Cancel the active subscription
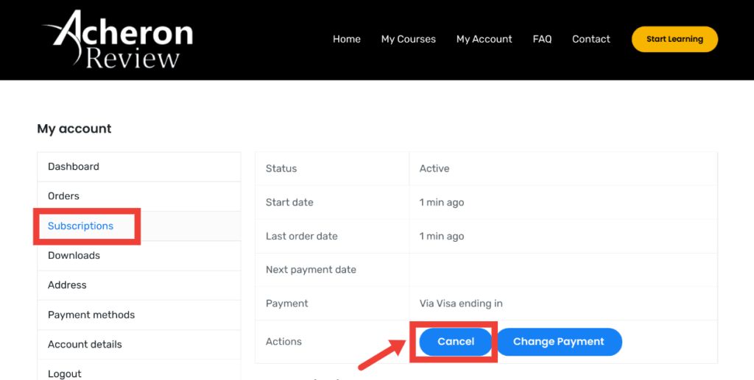The height and width of the screenshot is (380, 754). click(x=456, y=342)
